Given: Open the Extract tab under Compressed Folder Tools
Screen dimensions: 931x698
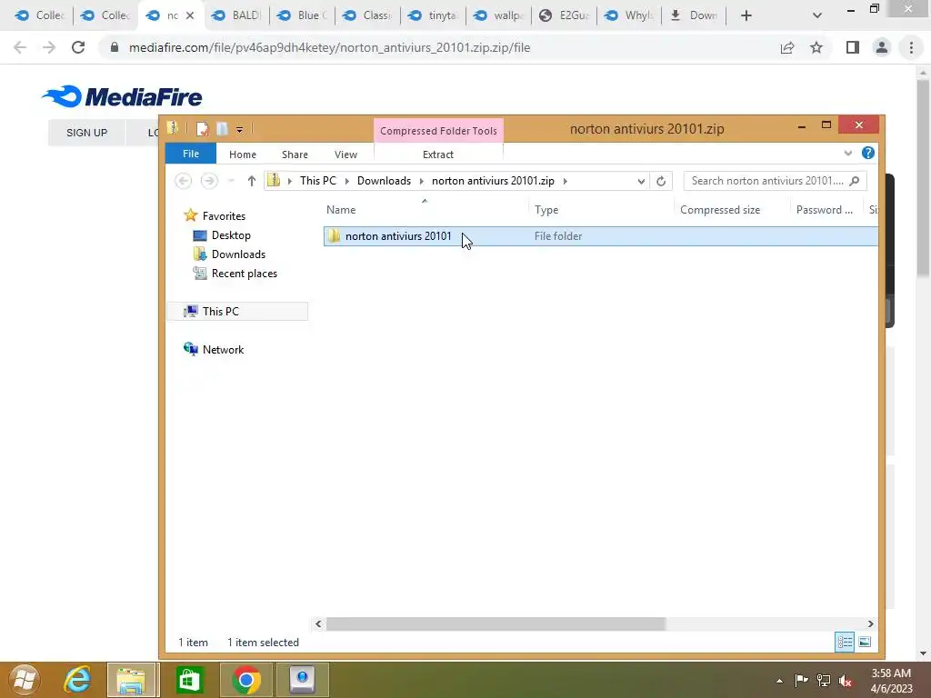Looking at the screenshot, I should click(437, 155).
